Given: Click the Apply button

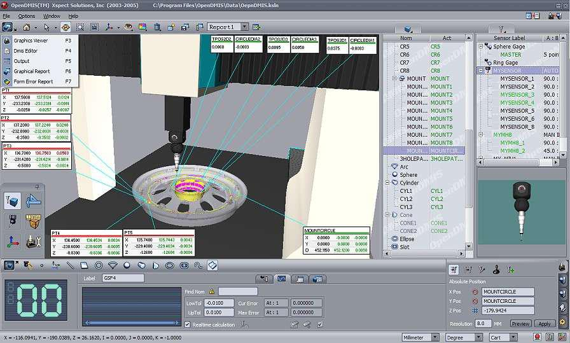Looking at the screenshot, I should click(x=544, y=324).
